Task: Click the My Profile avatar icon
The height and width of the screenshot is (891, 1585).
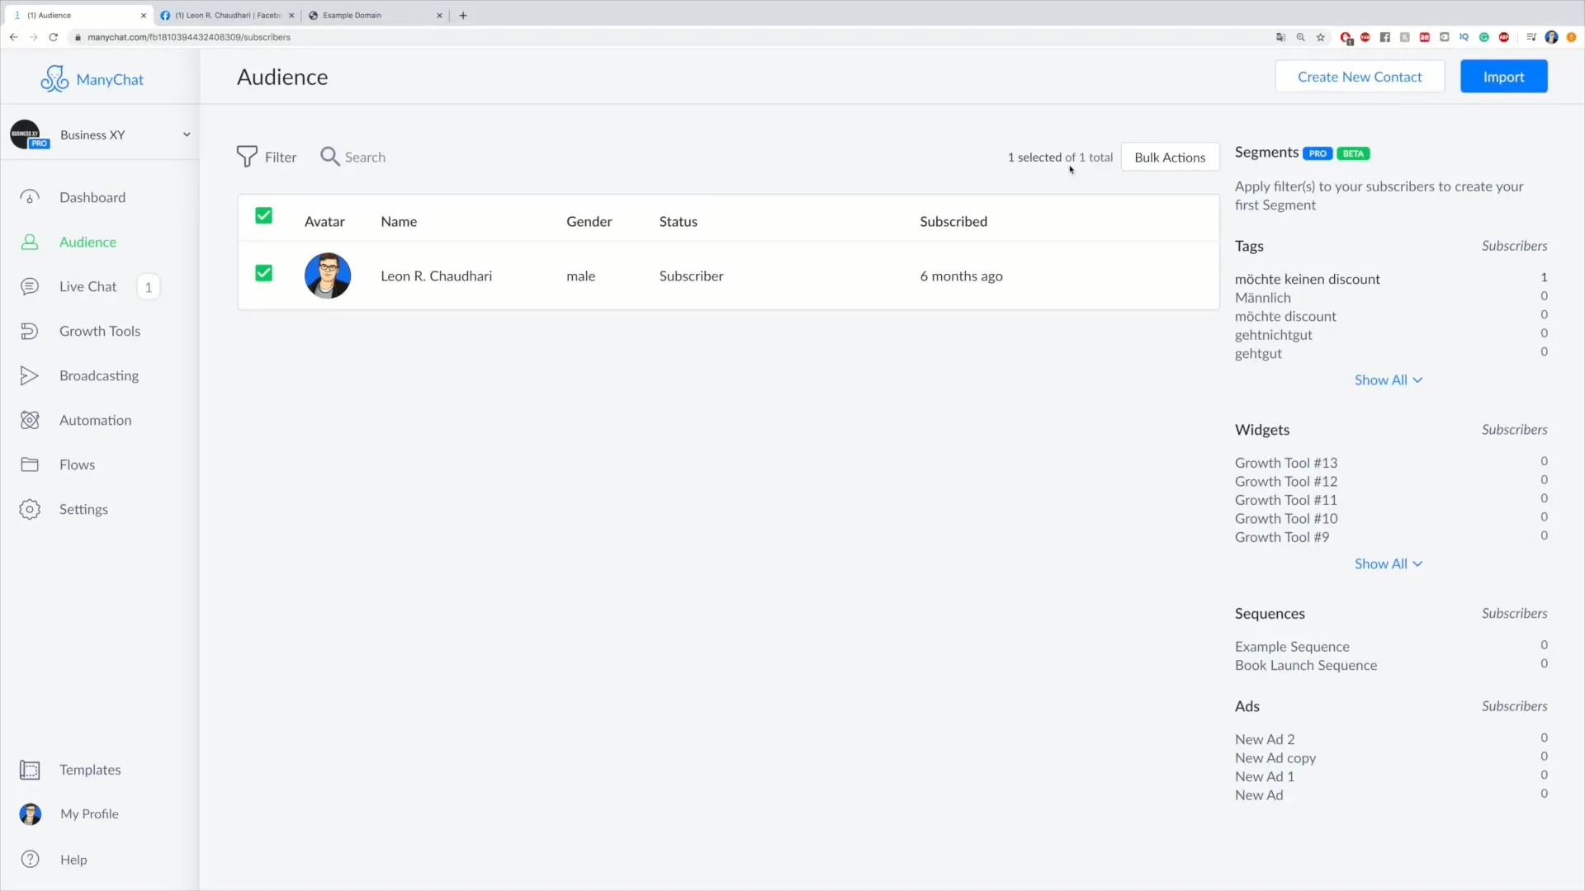Action: (x=31, y=814)
